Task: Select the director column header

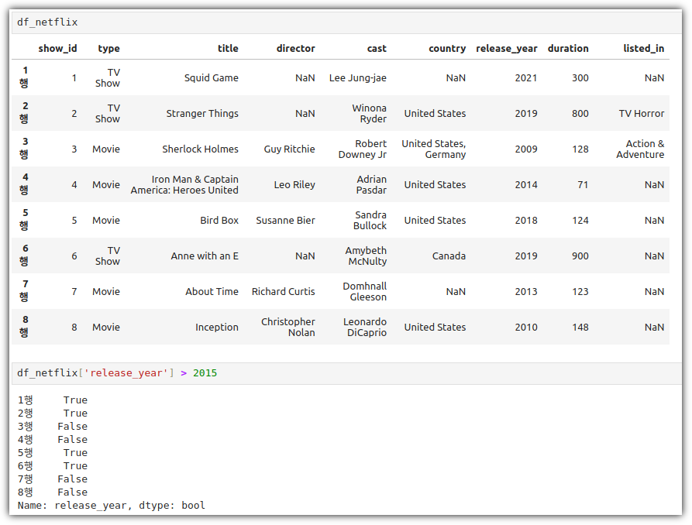Action: pos(296,49)
